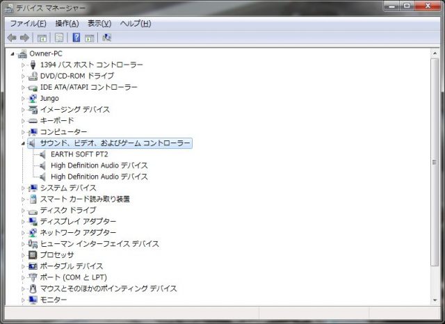Select the スマート カード読み取り装置 label

coord(85,199)
